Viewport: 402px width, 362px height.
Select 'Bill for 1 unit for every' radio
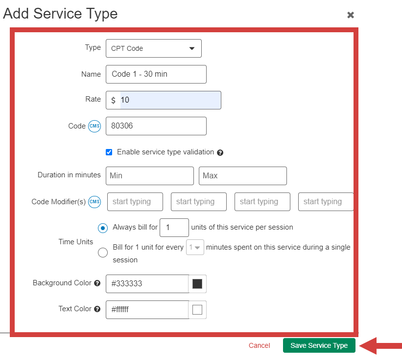(103, 253)
